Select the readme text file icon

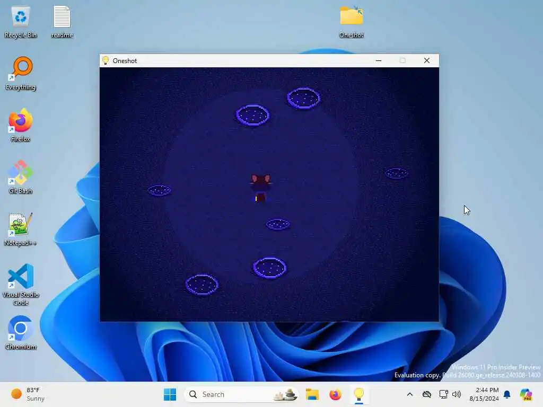tap(62, 22)
